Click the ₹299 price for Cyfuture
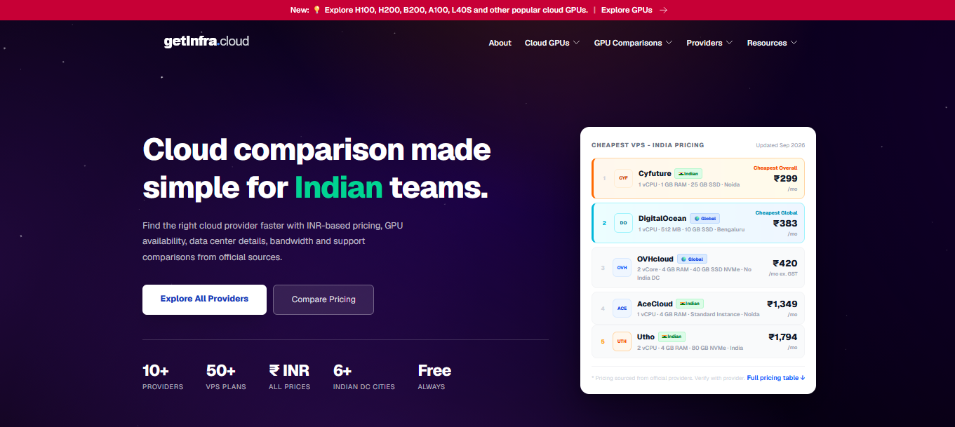The image size is (955, 427). 785,179
